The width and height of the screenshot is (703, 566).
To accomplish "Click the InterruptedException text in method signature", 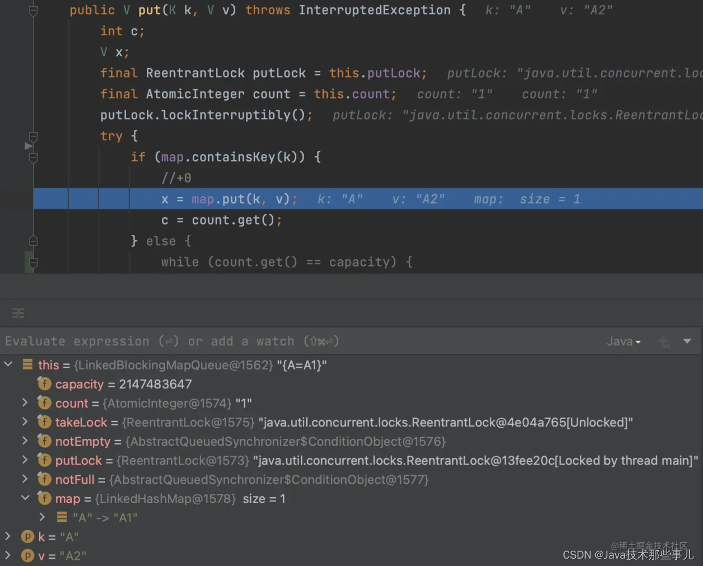I will [375, 10].
